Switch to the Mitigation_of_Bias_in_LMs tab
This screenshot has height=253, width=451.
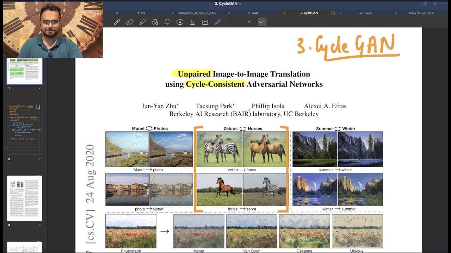pyautogui.click(x=197, y=13)
